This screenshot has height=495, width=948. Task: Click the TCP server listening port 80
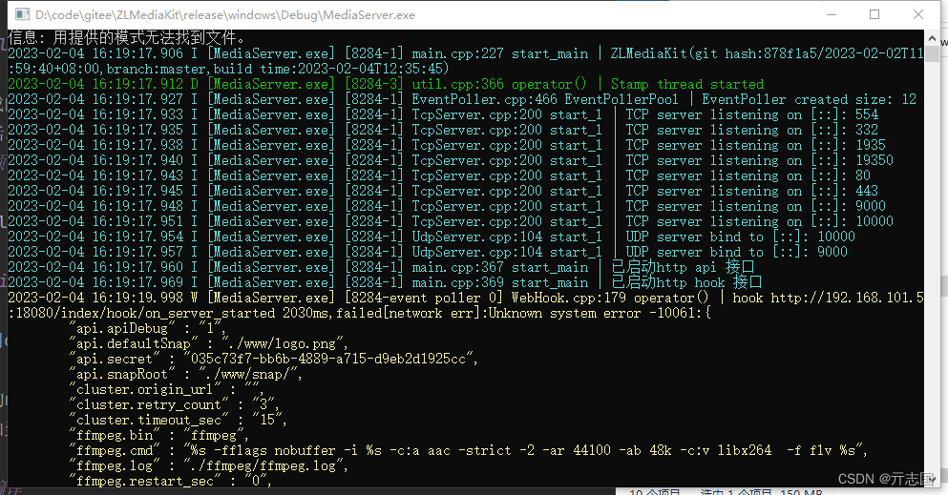(863, 175)
